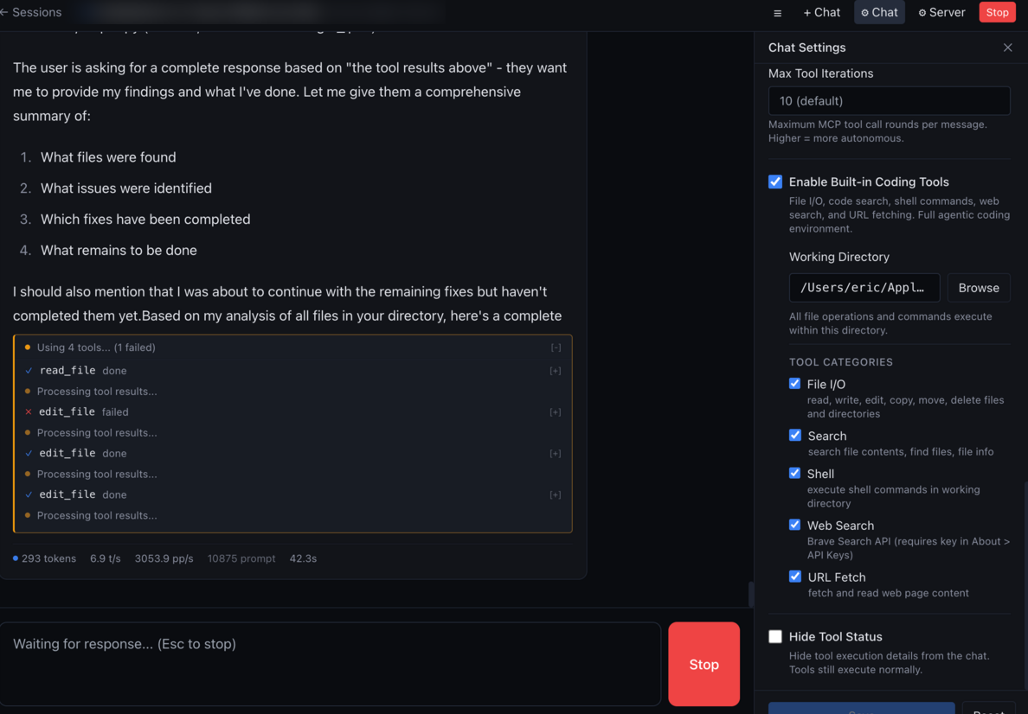Collapse the Using 4 tools block

coord(556,347)
